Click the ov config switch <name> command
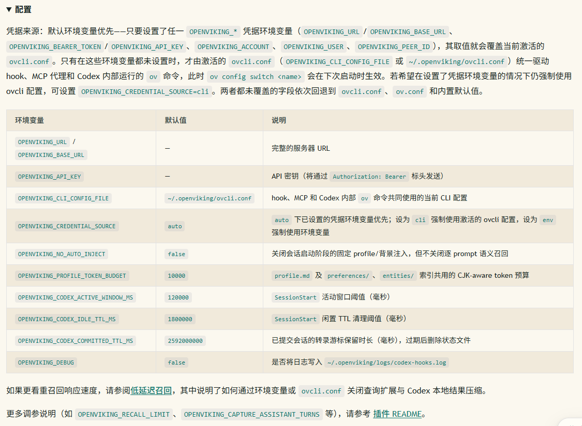The height and width of the screenshot is (426, 582). 256,76
